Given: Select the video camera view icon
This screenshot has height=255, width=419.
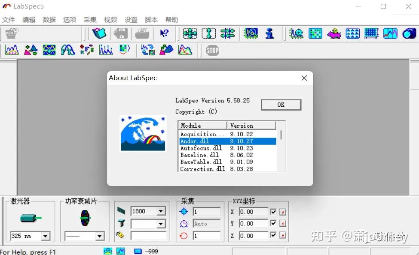Looking at the screenshot, I should point(408,33).
